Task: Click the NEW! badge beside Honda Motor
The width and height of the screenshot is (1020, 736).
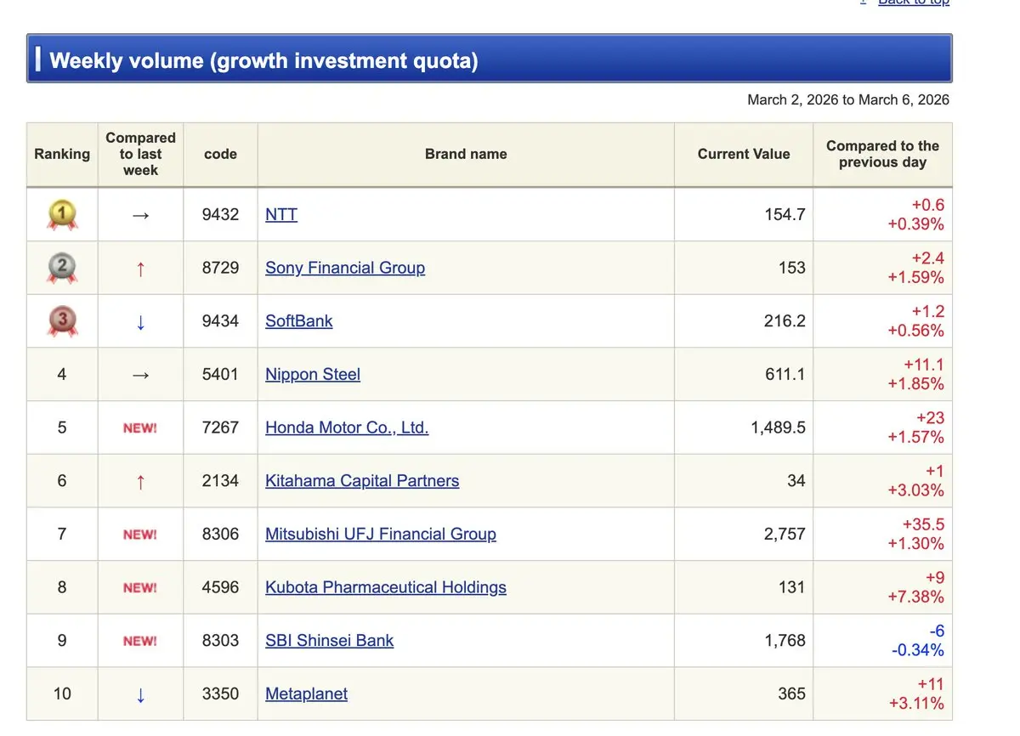Action: point(140,427)
